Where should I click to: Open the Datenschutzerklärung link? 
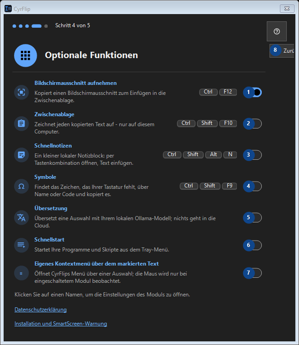click(40, 310)
